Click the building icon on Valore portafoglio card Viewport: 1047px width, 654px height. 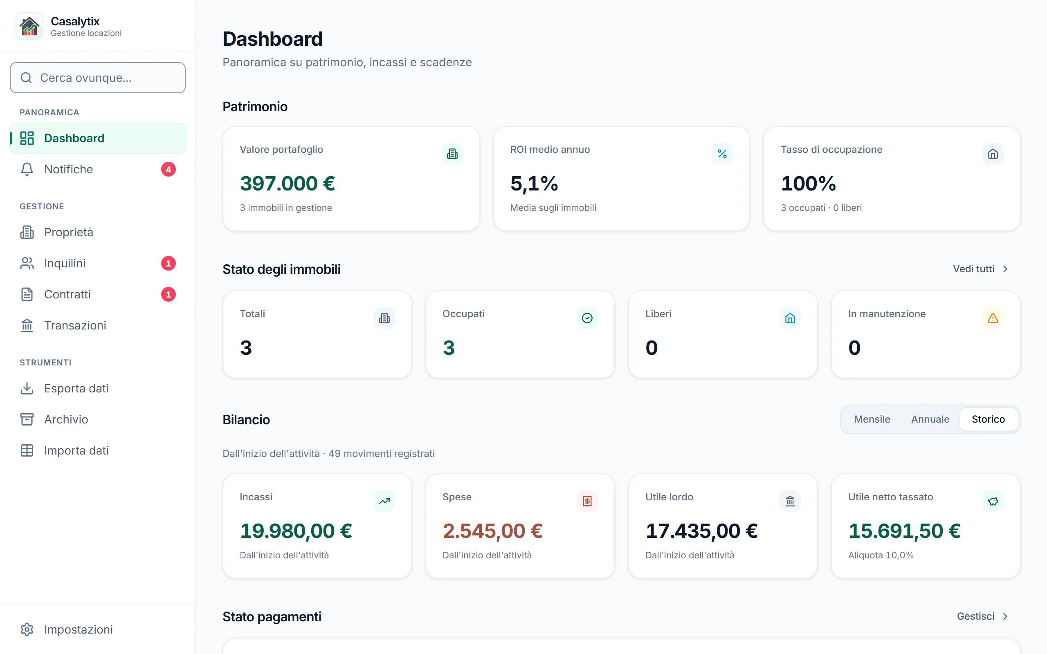(x=452, y=154)
